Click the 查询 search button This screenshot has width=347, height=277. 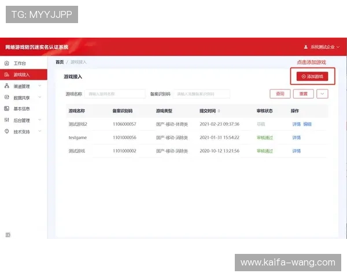(x=280, y=94)
